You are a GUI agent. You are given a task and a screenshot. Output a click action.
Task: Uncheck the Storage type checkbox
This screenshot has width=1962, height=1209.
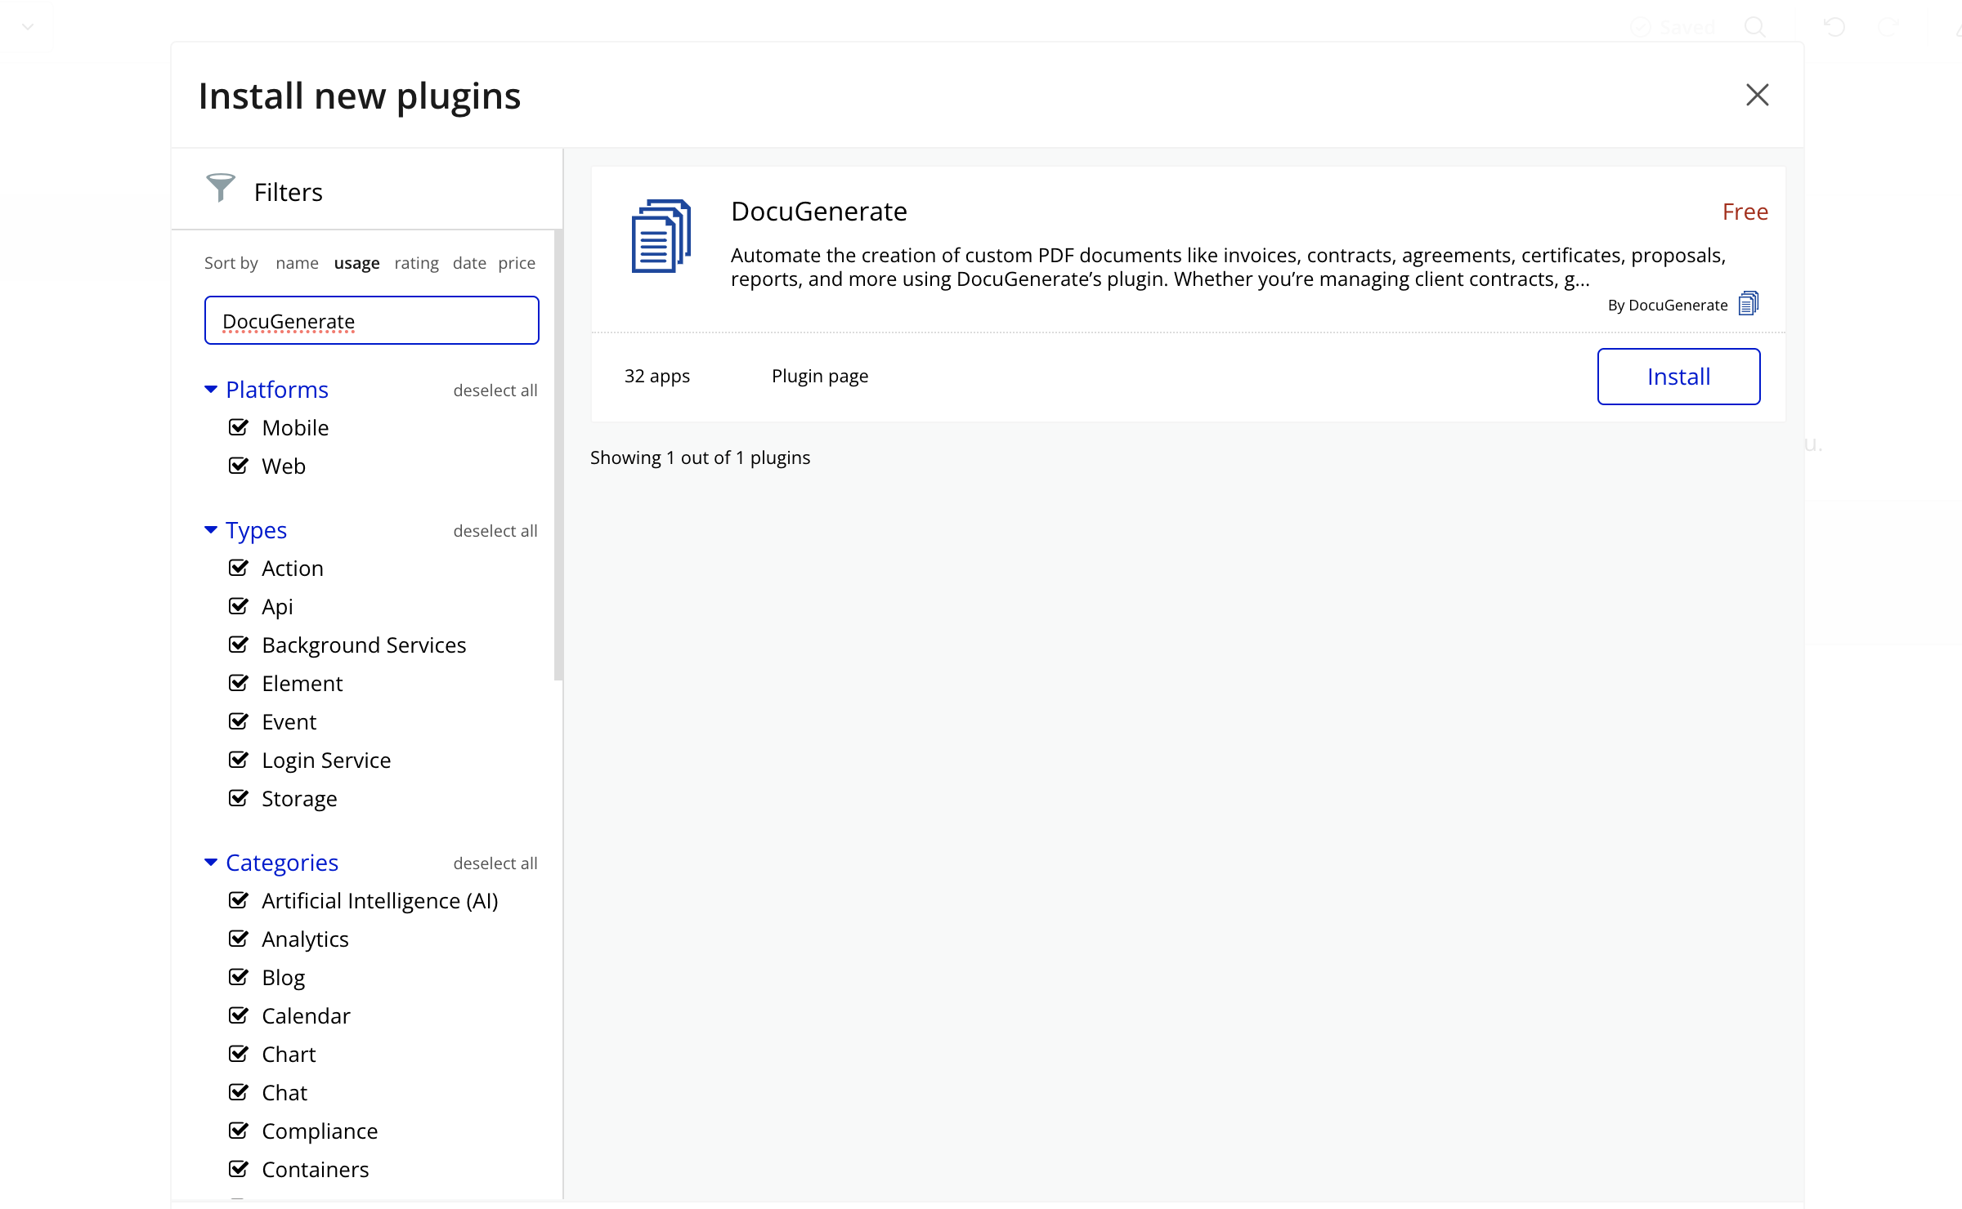238,798
